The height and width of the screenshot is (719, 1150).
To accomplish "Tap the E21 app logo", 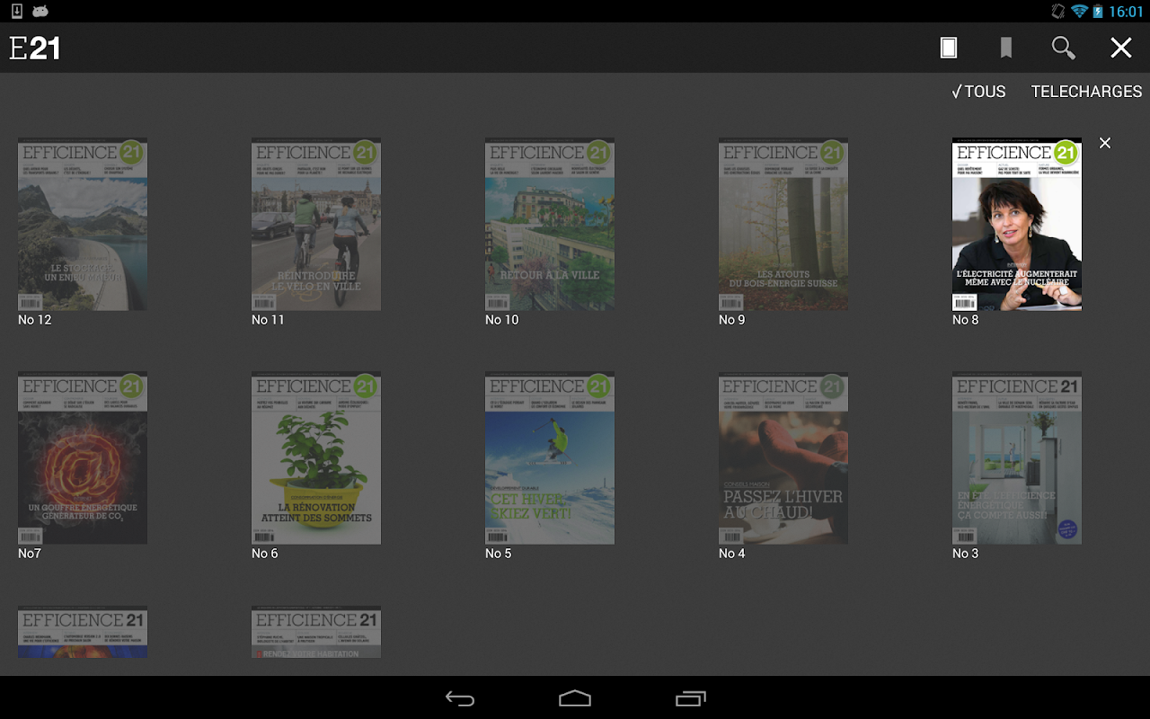I will (x=35, y=48).
